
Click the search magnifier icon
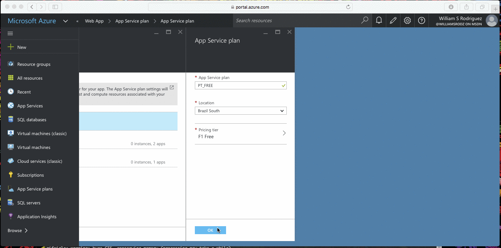coord(365,20)
